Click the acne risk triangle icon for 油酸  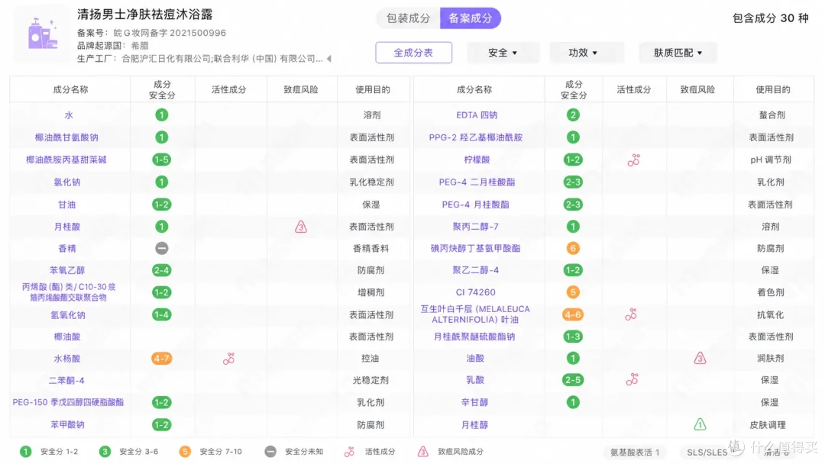tap(700, 359)
